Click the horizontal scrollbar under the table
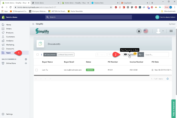The image size is (177, 118). click(x=92, y=75)
